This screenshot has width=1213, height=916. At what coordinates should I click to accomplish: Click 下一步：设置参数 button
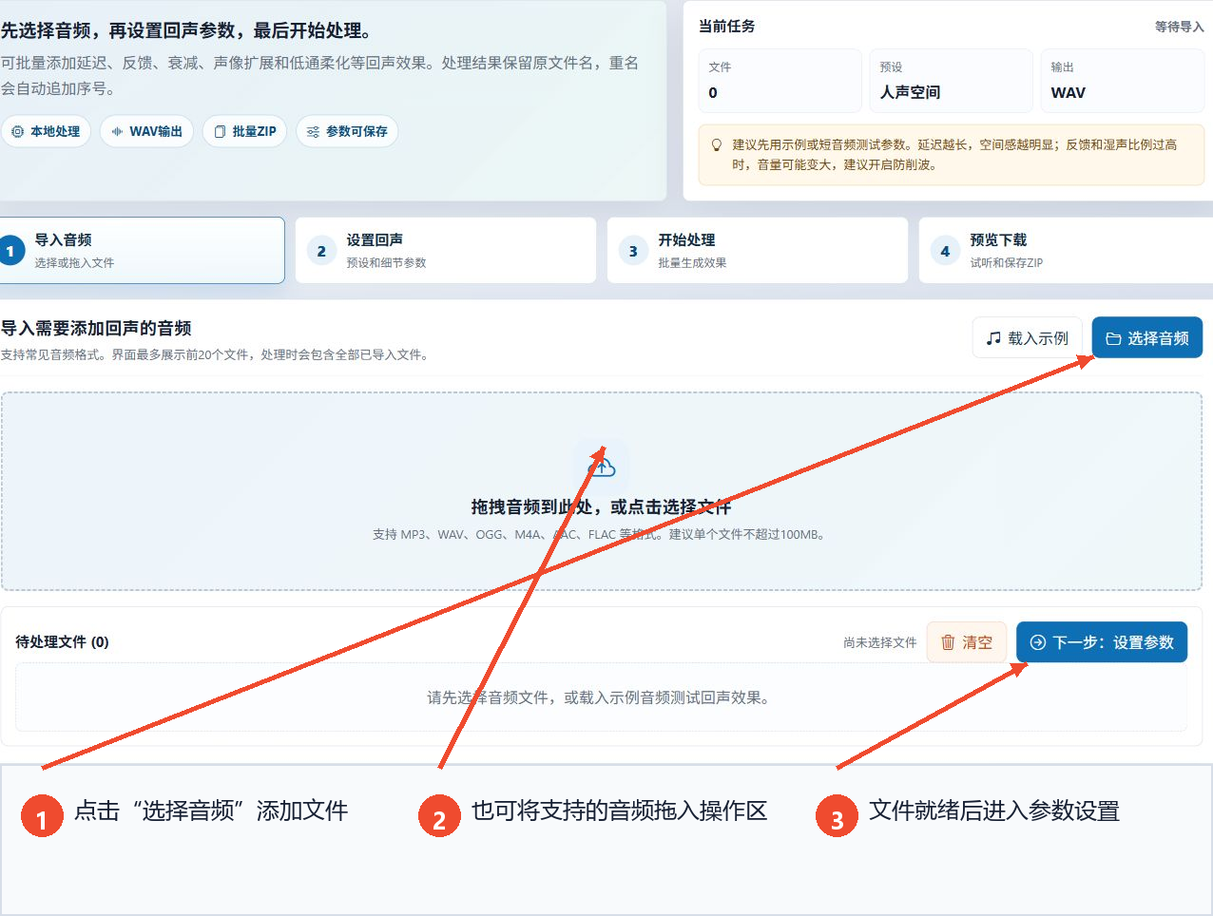pyautogui.click(x=1102, y=642)
